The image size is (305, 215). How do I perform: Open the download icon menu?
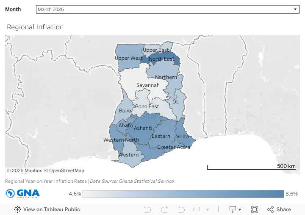point(235,209)
